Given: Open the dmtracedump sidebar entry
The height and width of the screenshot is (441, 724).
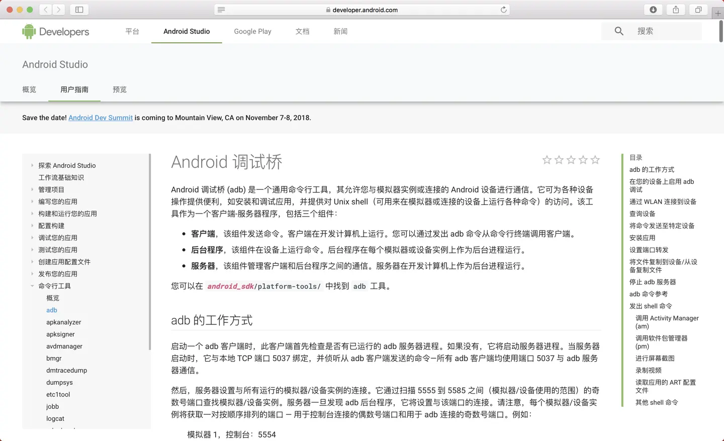Looking at the screenshot, I should tap(67, 370).
